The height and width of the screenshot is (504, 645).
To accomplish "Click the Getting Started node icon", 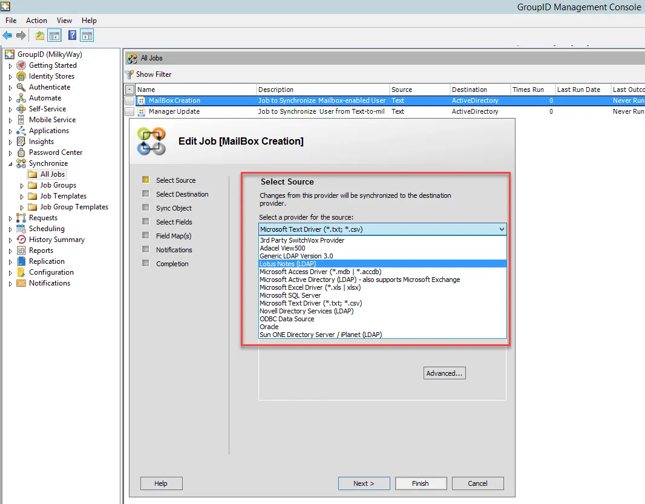I will (21, 65).
